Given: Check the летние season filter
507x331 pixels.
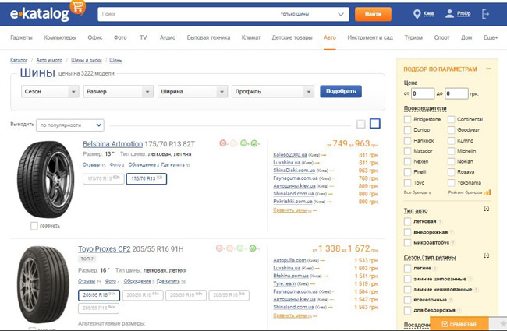Looking at the screenshot, I should [407, 269].
